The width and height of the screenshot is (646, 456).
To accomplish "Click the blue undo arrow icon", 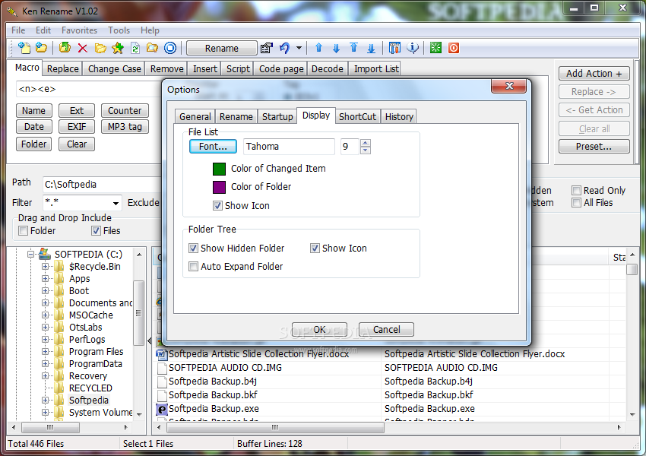I will point(285,48).
